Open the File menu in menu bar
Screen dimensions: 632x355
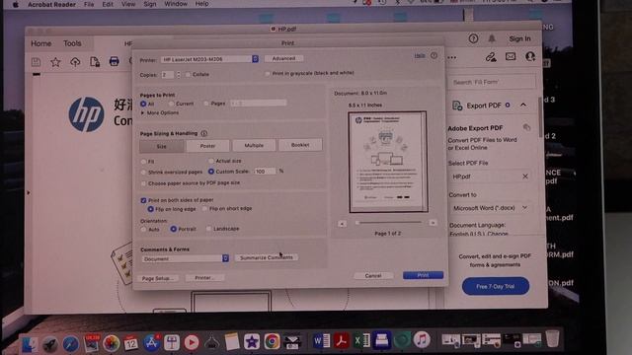point(89,4)
